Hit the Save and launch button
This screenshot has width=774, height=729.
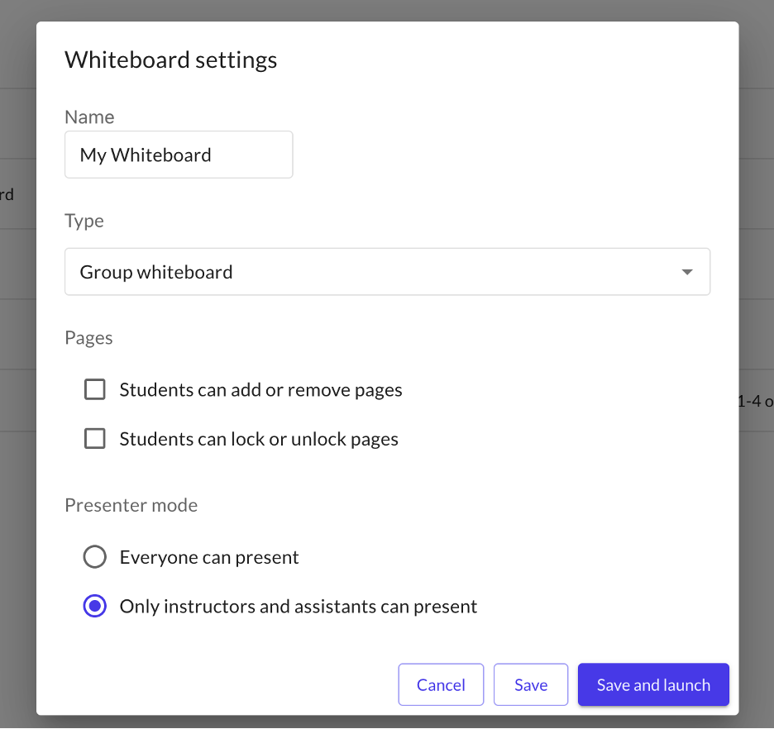click(x=653, y=684)
